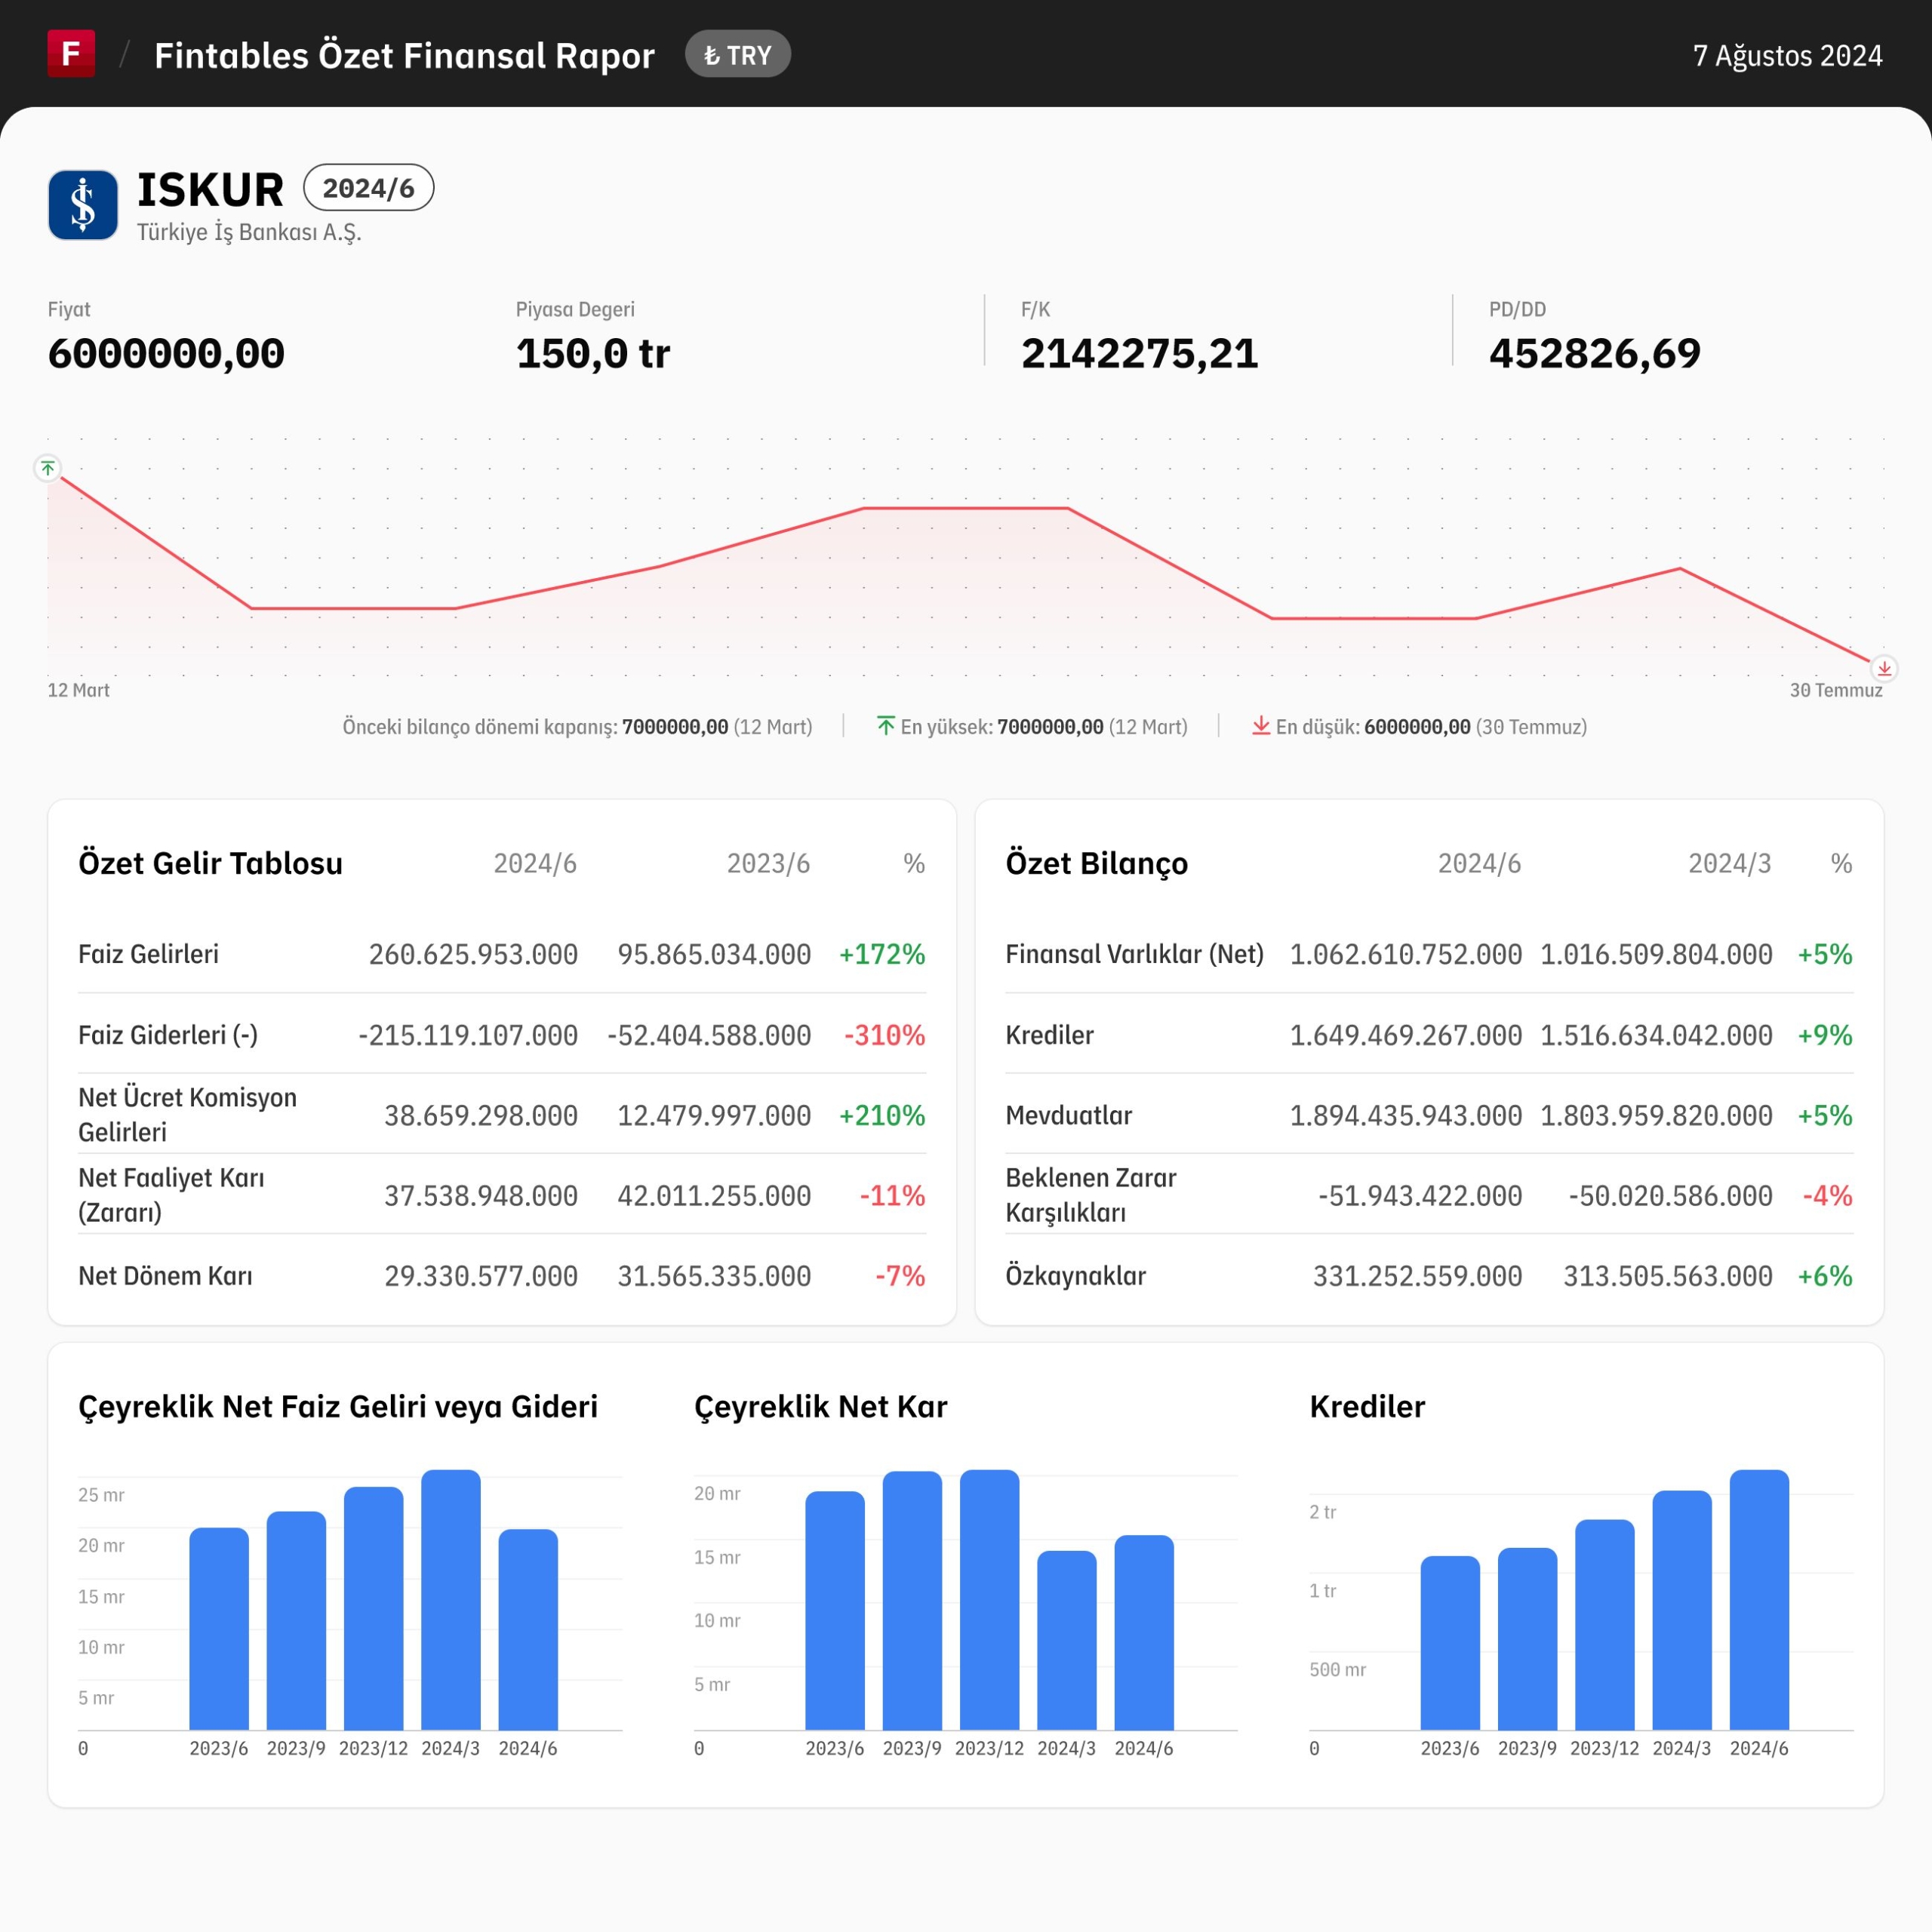Image resolution: width=1932 pixels, height=1932 pixels.
Task: Click the 2023/6 column header in income table
Action: pos(768,863)
